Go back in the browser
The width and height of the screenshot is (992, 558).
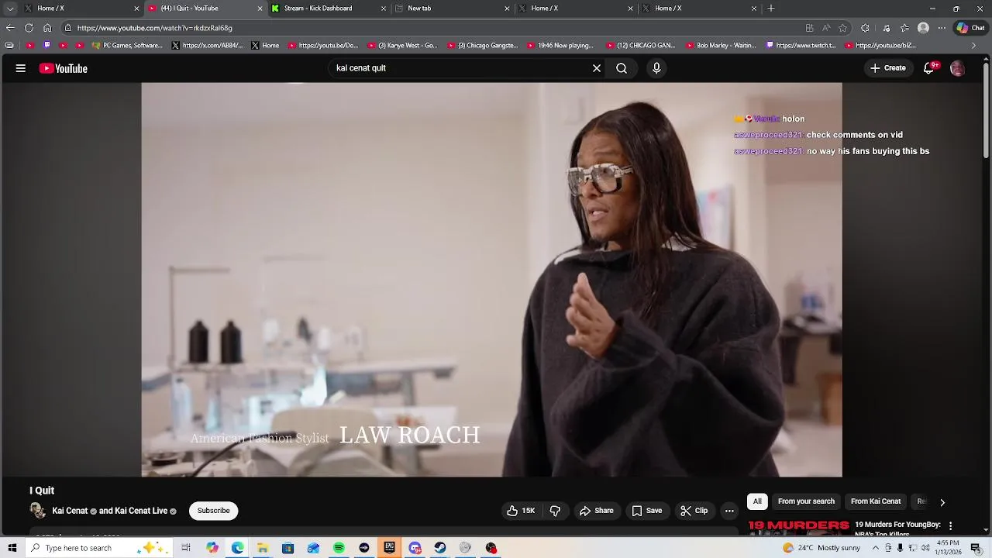[x=10, y=28]
